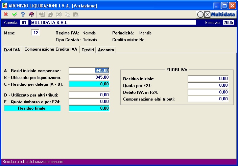Switch to the Dati IVA tab
238x166 pixels.
12,50
